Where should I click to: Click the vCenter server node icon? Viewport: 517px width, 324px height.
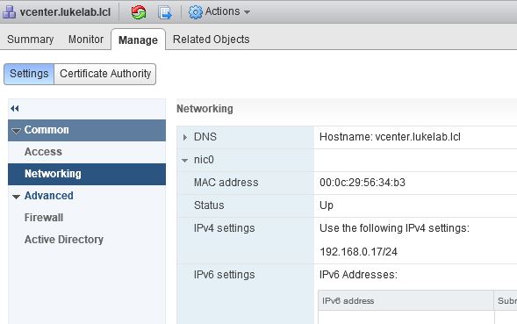[x=9, y=12]
